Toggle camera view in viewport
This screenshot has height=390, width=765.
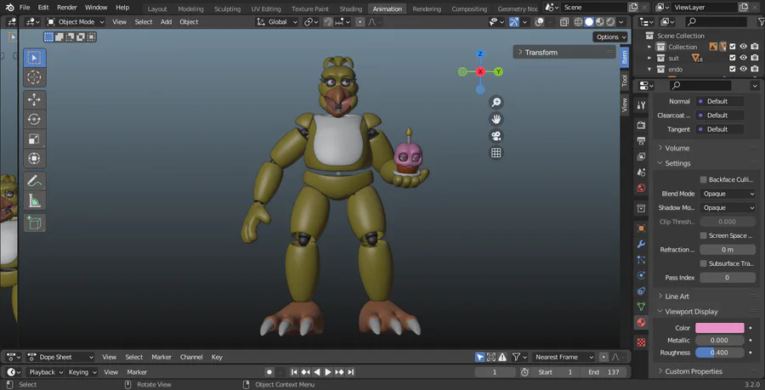[x=496, y=136]
